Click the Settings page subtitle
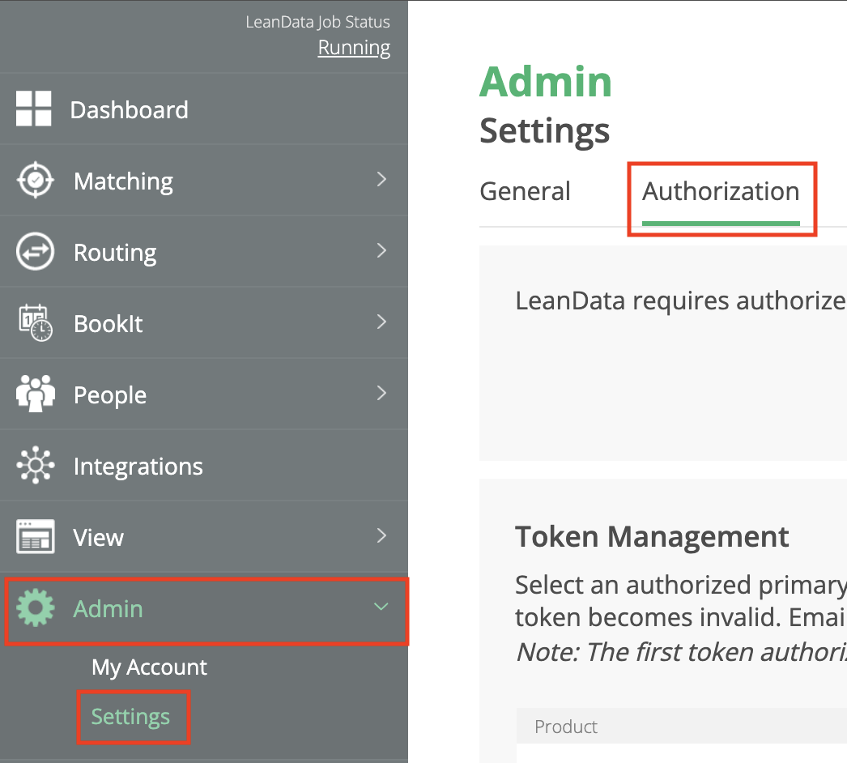This screenshot has height=763, width=847. (x=544, y=131)
